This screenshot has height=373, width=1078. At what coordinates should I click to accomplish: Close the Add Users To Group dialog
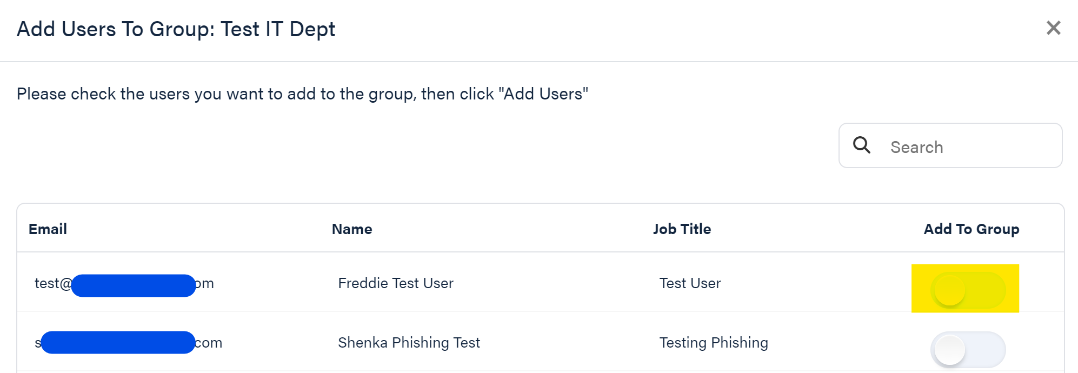pos(1053,28)
